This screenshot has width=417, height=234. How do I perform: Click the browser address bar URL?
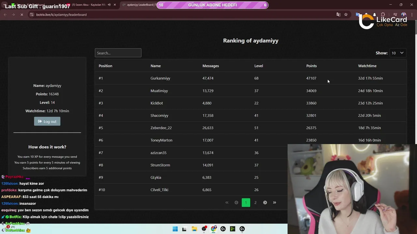click(61, 15)
